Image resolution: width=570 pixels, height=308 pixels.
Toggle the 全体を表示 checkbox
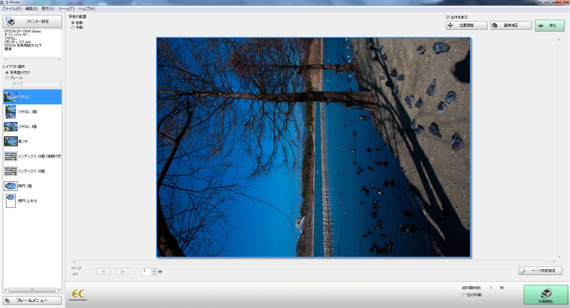click(x=448, y=17)
